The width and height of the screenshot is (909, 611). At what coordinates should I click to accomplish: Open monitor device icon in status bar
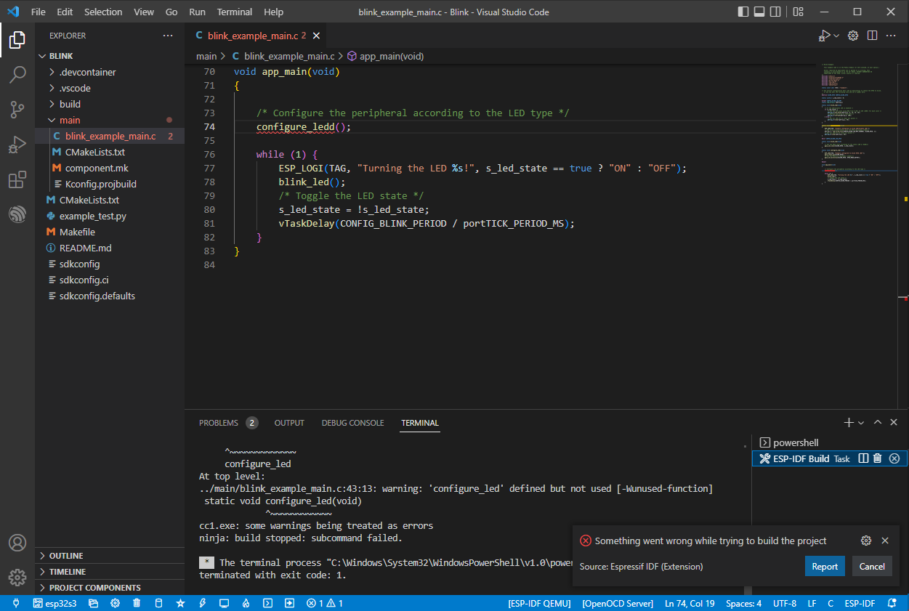[x=224, y=603]
